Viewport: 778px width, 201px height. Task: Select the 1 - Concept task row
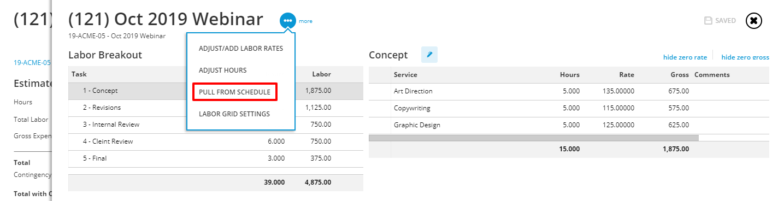pyautogui.click(x=216, y=91)
